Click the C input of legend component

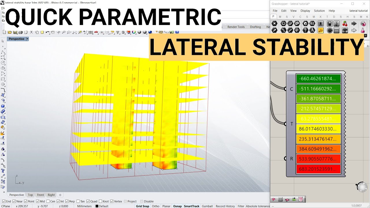[291, 89]
